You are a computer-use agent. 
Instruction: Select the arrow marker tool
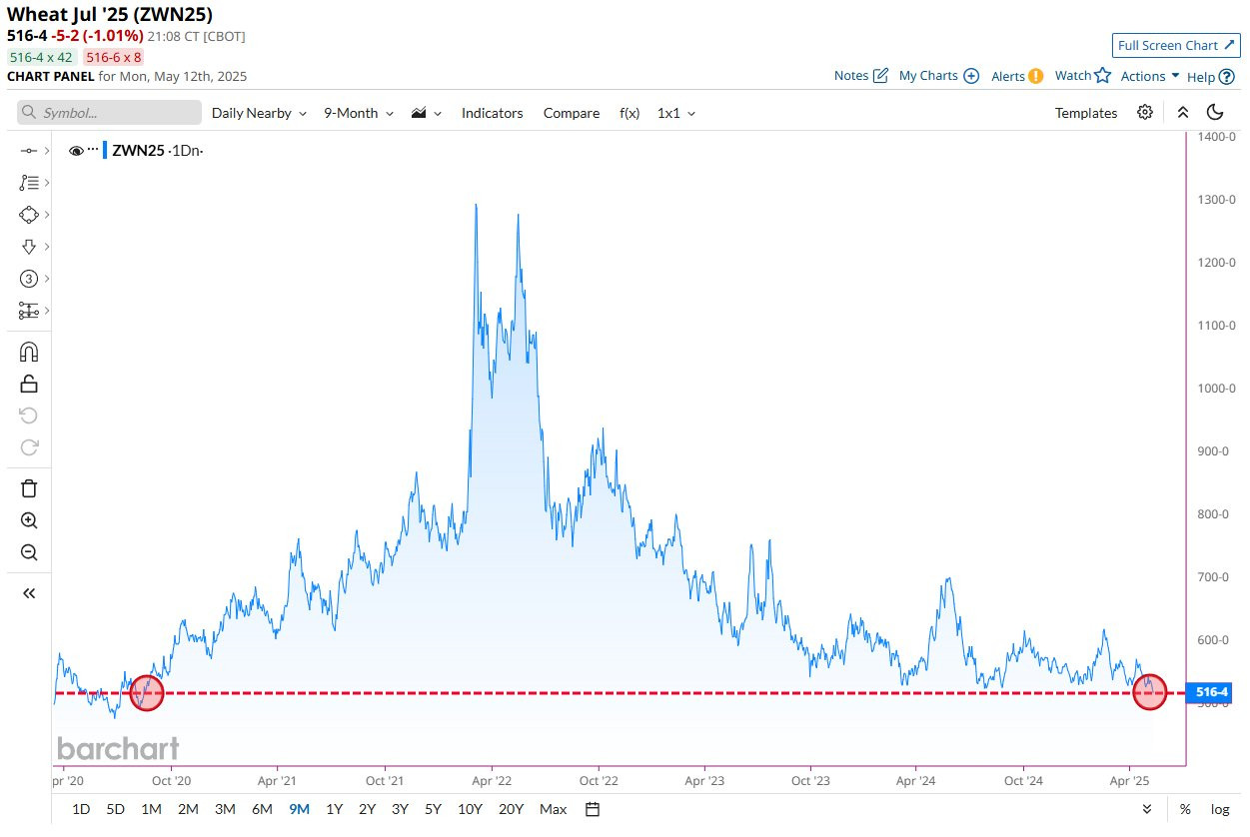[x=29, y=247]
